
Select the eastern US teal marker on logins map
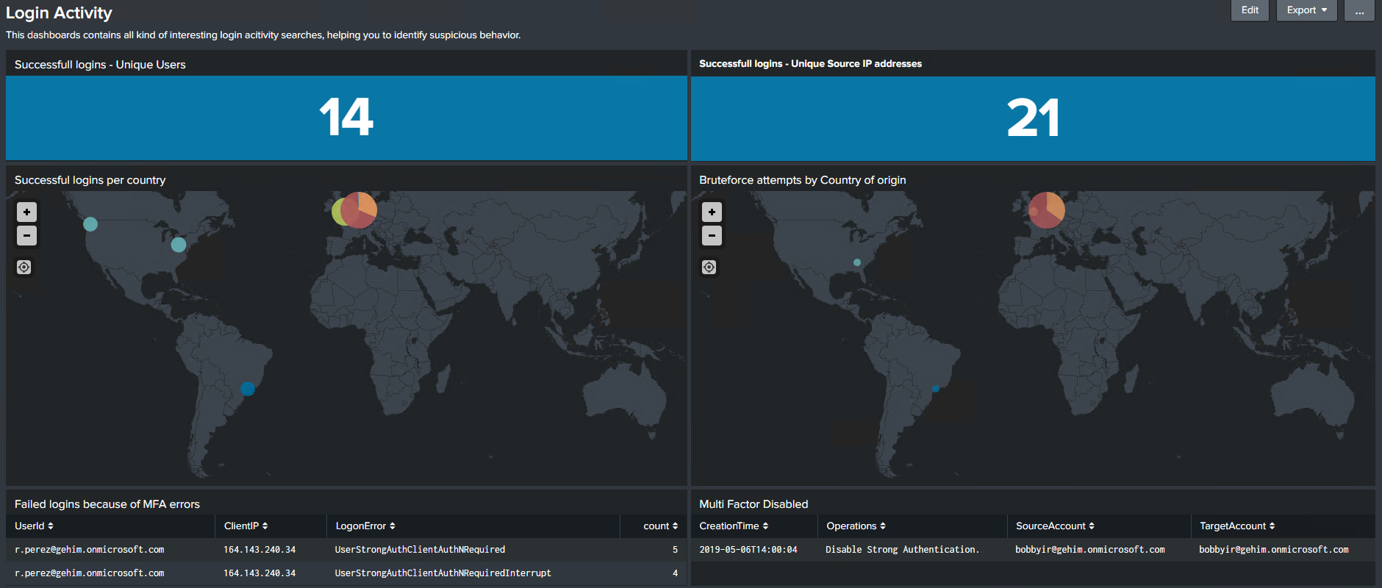(x=179, y=245)
